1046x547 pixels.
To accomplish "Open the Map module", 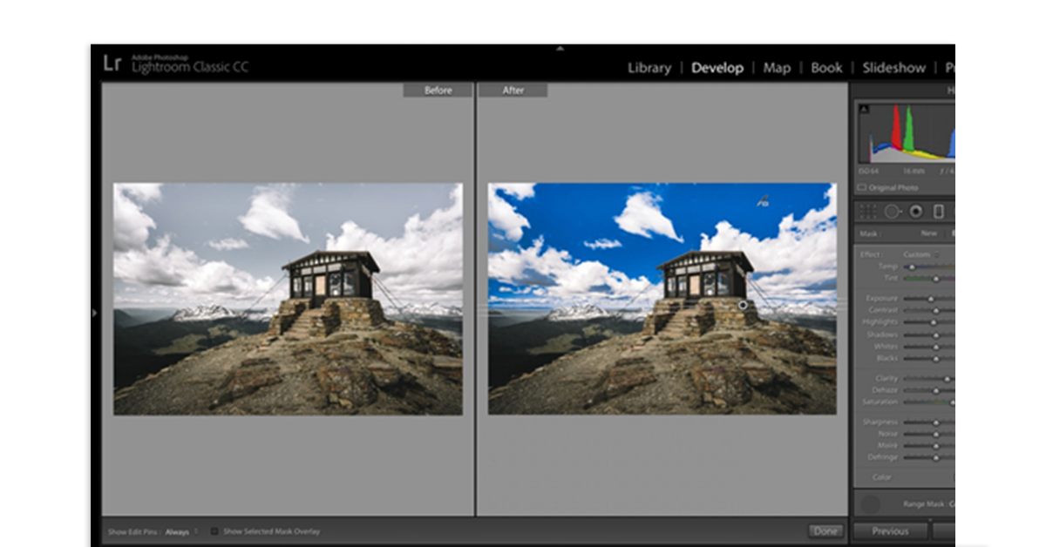I will [777, 68].
